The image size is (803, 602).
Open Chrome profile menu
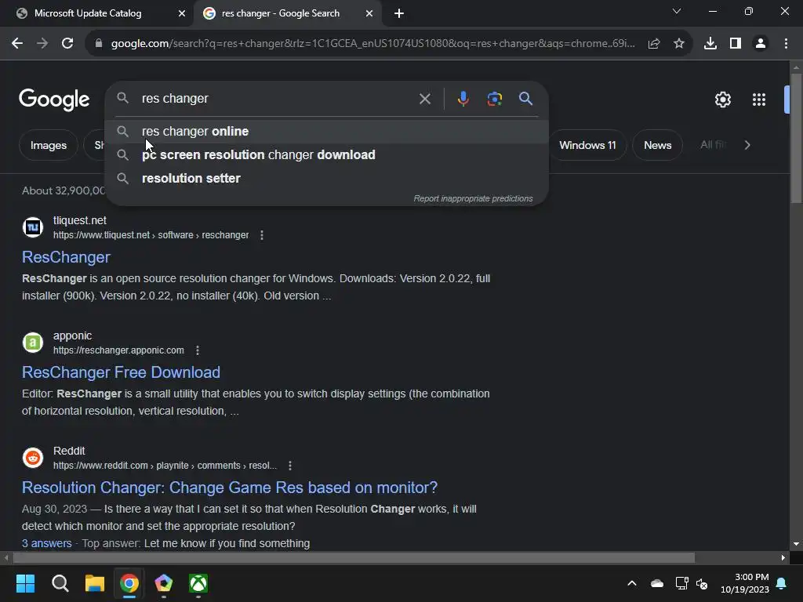(761, 44)
